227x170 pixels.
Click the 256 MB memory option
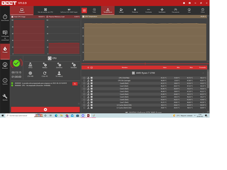click(30, 74)
